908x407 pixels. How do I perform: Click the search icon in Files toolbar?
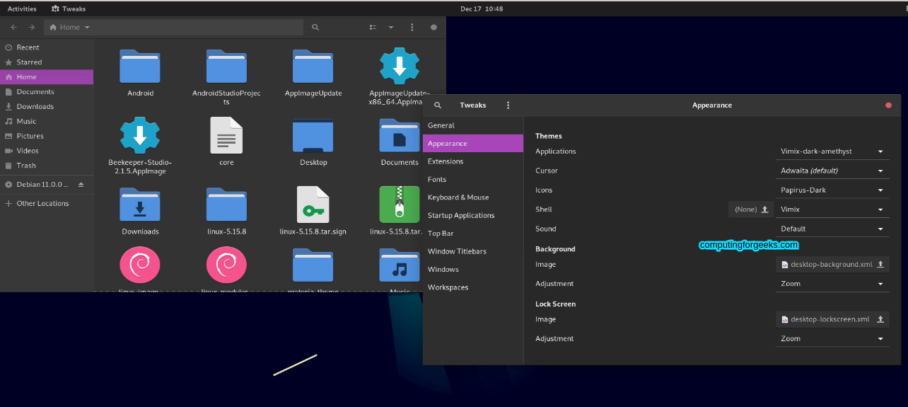pyautogui.click(x=315, y=27)
